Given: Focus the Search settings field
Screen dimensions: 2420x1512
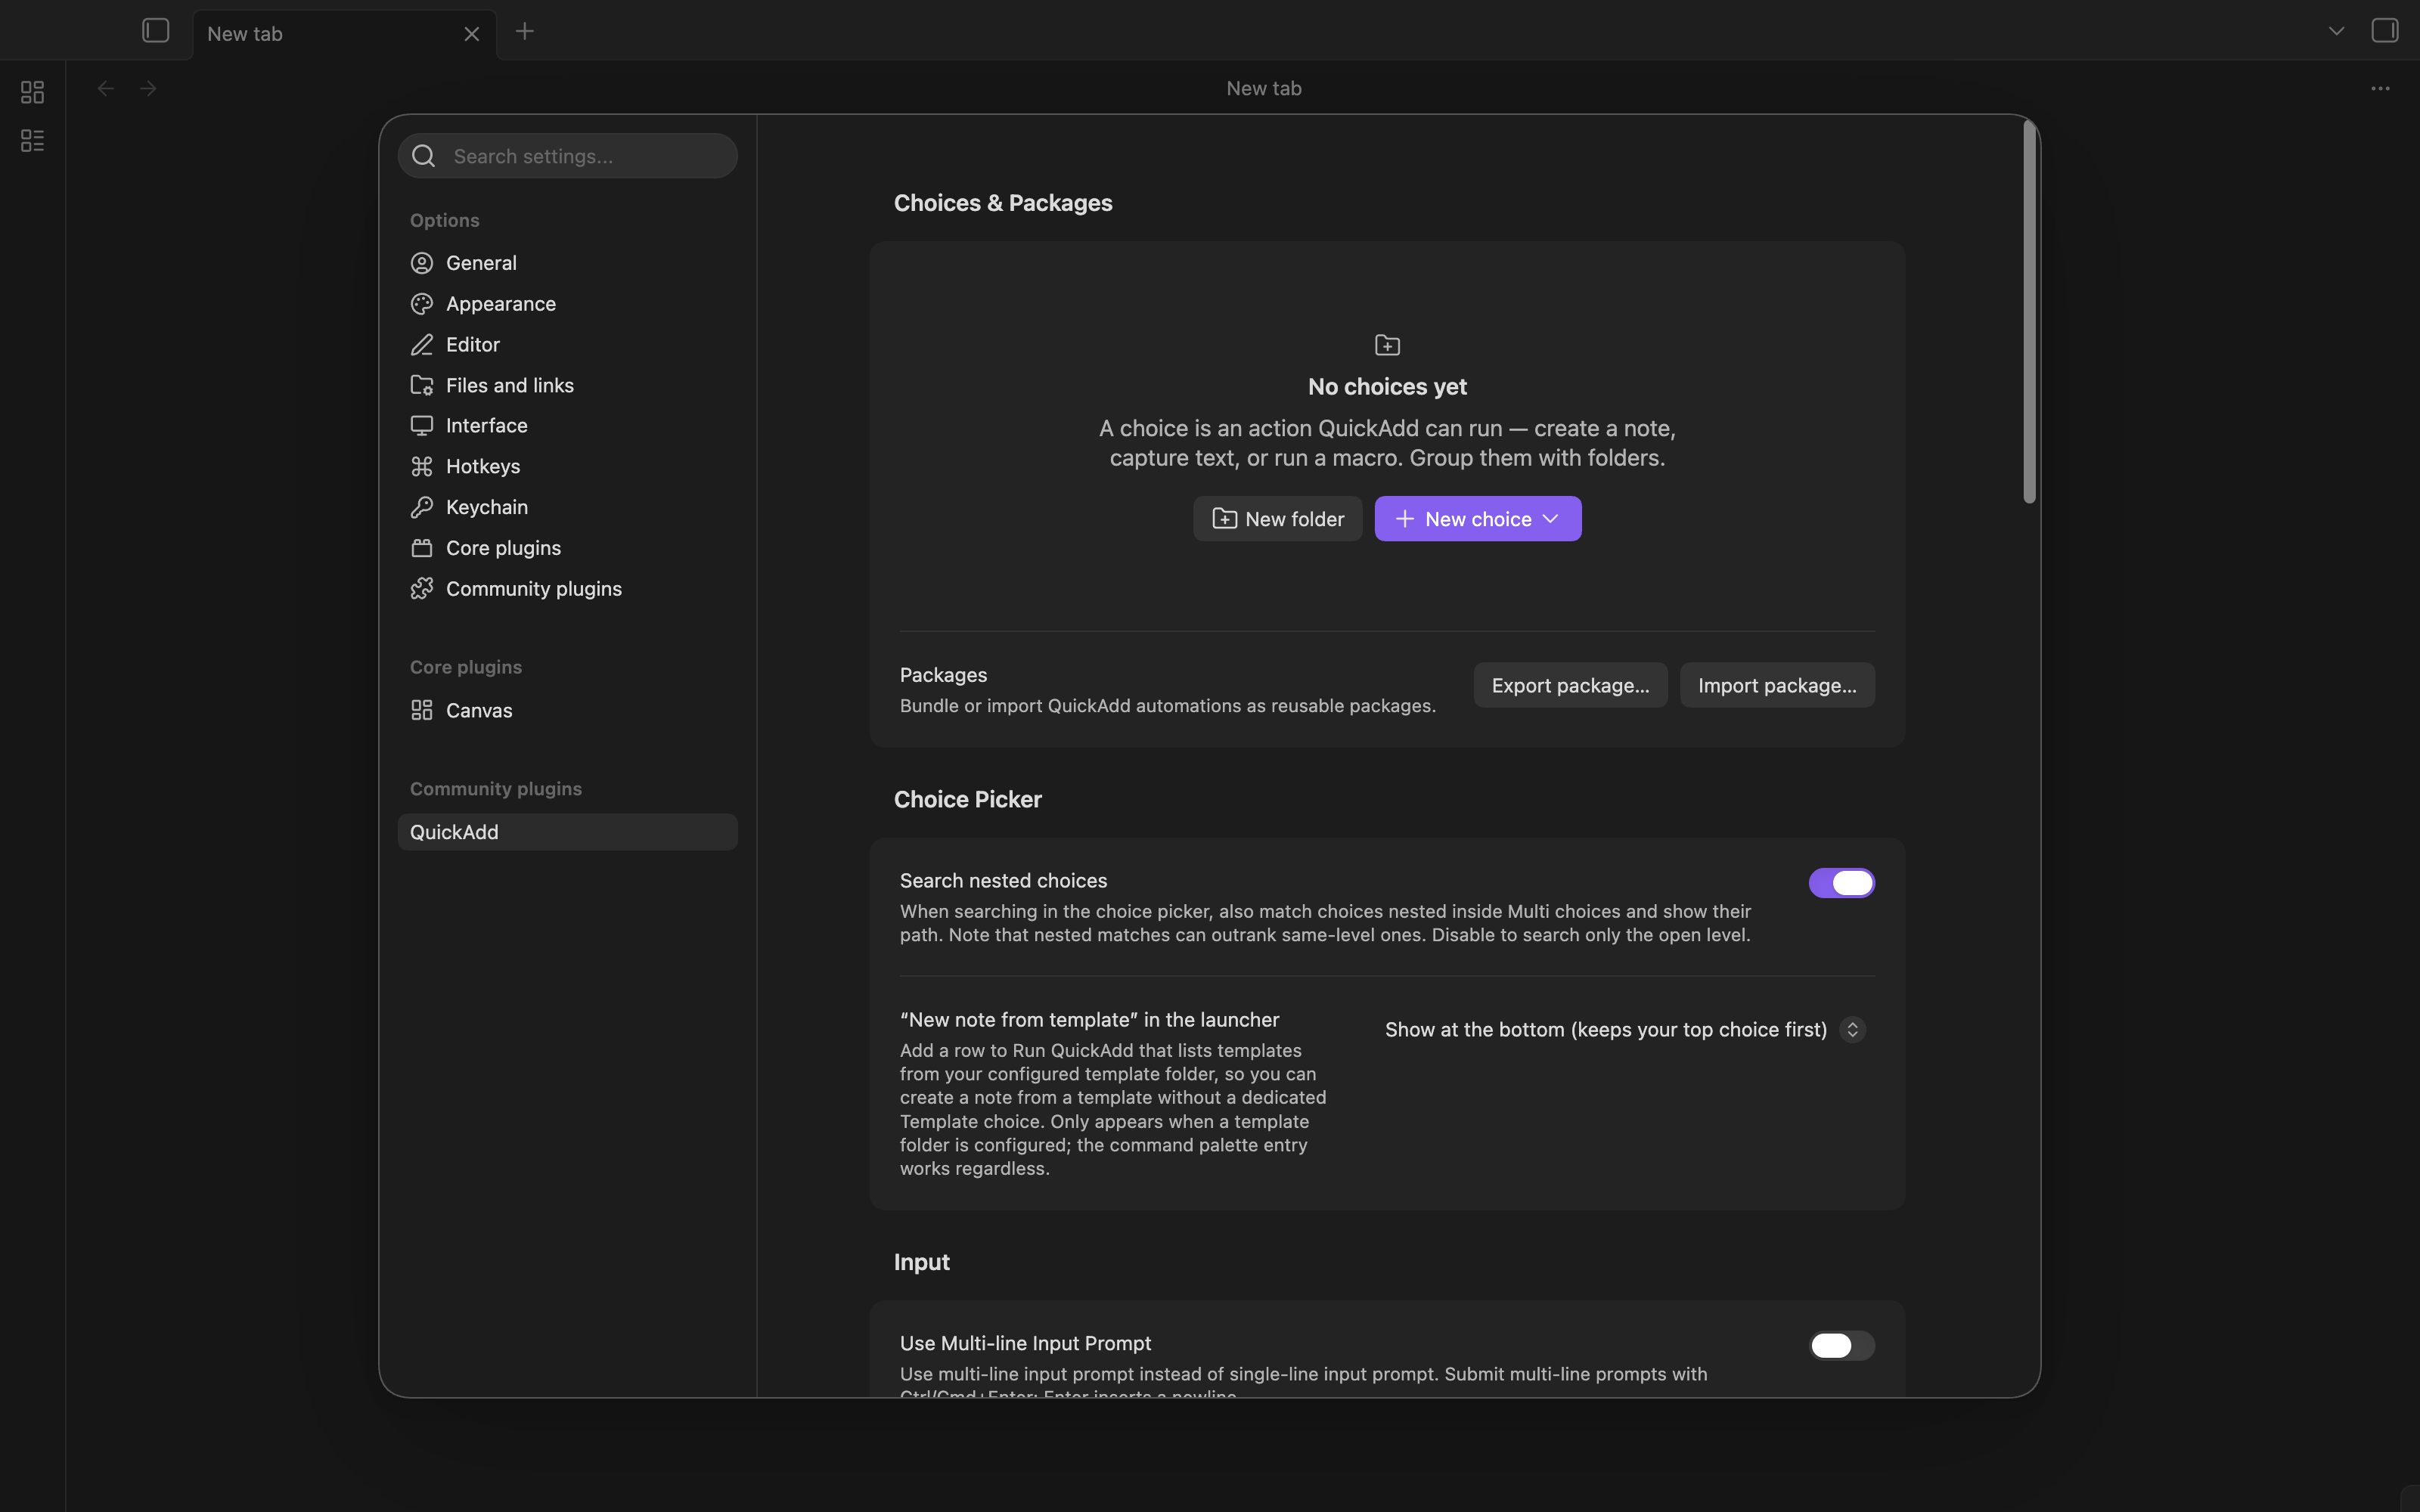Looking at the screenshot, I should (x=568, y=156).
